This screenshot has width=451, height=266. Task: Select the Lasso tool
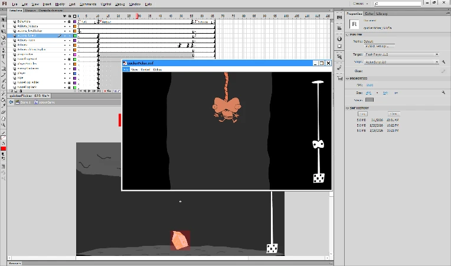[x=3, y=44]
